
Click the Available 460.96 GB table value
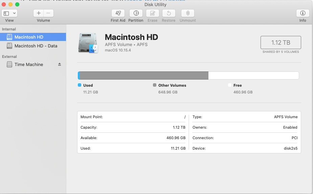[176, 138]
